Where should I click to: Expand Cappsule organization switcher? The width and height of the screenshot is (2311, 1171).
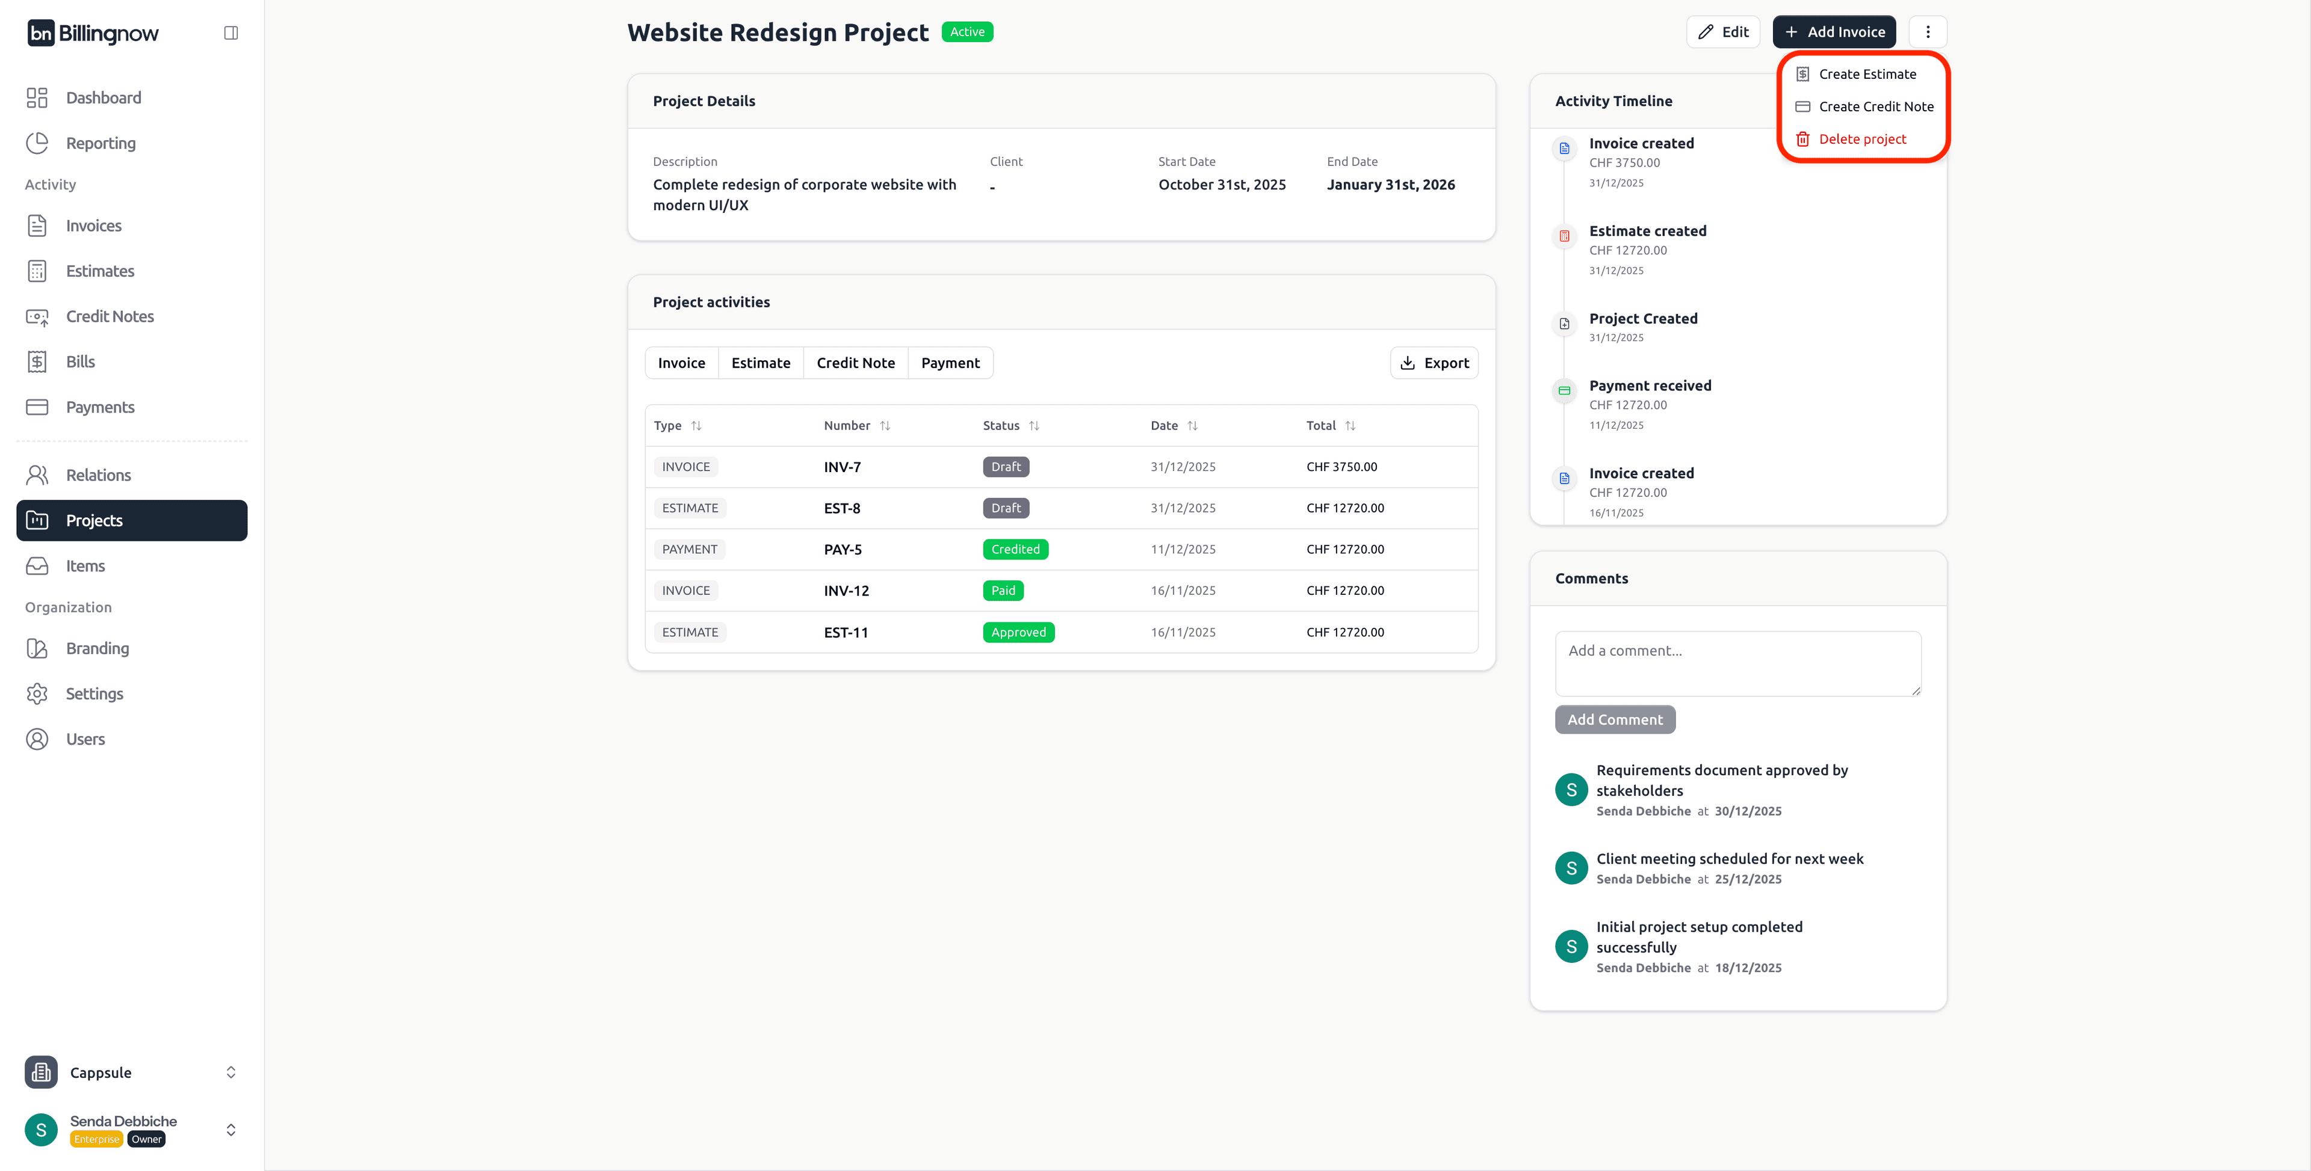(230, 1072)
